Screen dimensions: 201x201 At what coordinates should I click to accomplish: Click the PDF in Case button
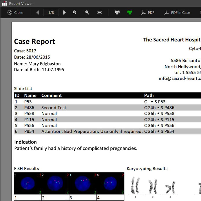(177, 12)
